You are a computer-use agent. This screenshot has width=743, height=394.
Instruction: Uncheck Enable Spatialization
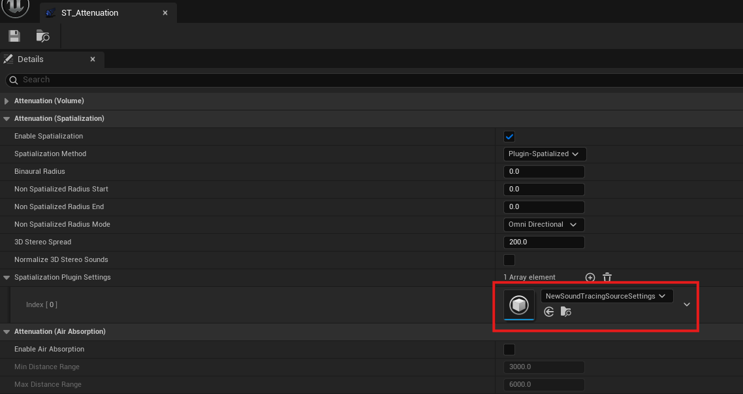coord(509,137)
